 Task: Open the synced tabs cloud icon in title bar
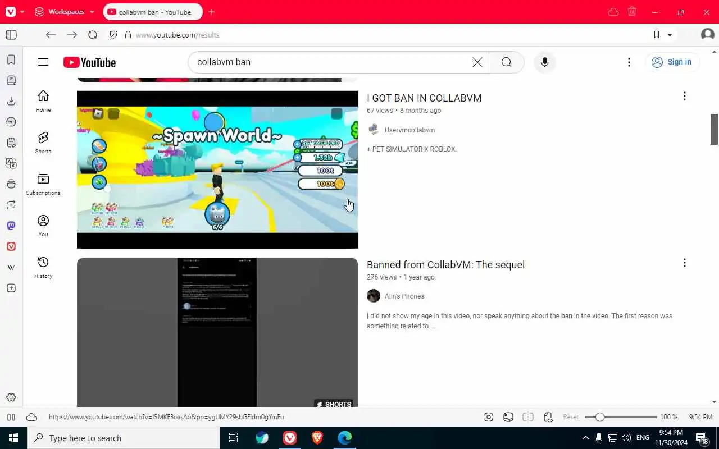point(613,12)
